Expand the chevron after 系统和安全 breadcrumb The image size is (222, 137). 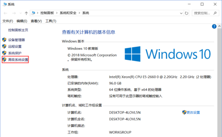pos(79,13)
